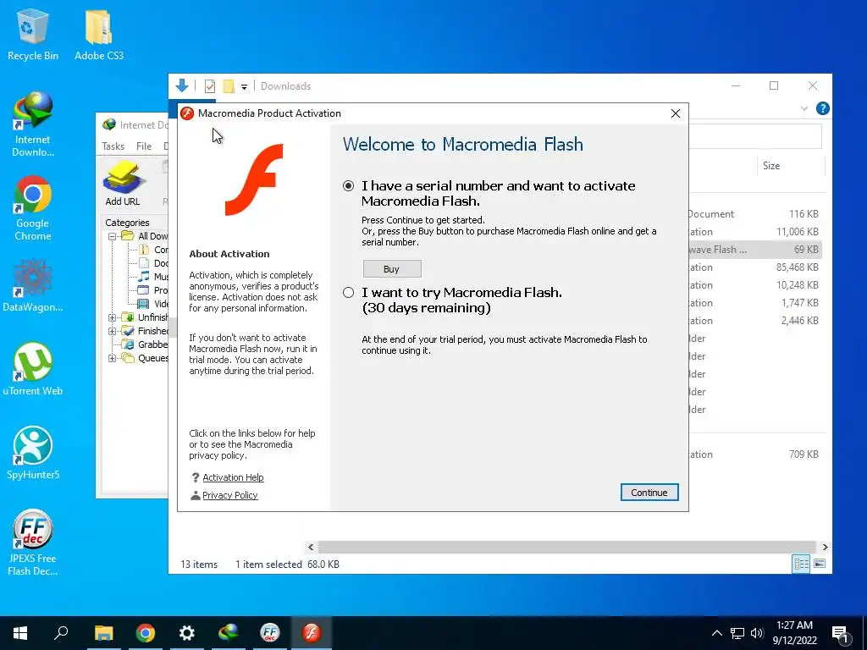
Task: Choose the try Macromedia Flash trial option
Action: tap(348, 292)
